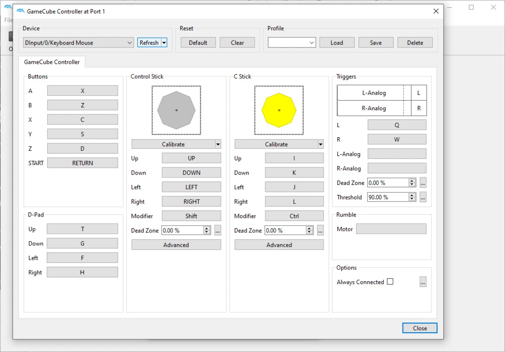Click the Save profile button

(x=376, y=43)
